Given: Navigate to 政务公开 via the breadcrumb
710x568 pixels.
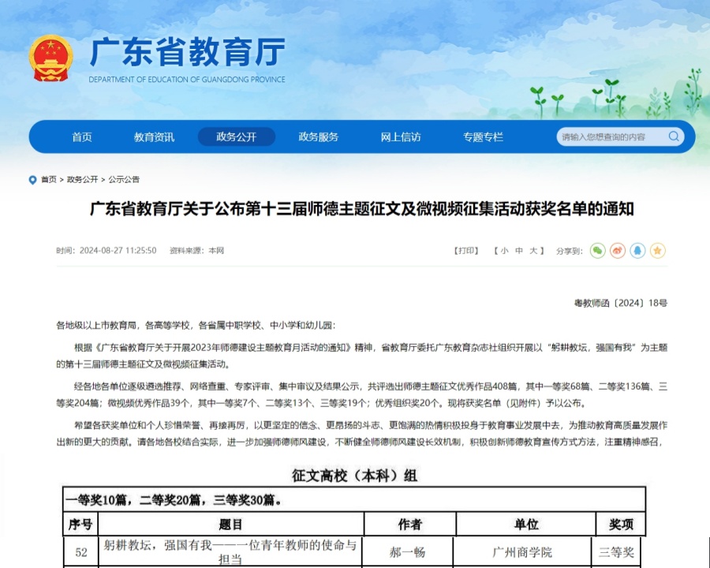Looking at the screenshot, I should (x=83, y=179).
